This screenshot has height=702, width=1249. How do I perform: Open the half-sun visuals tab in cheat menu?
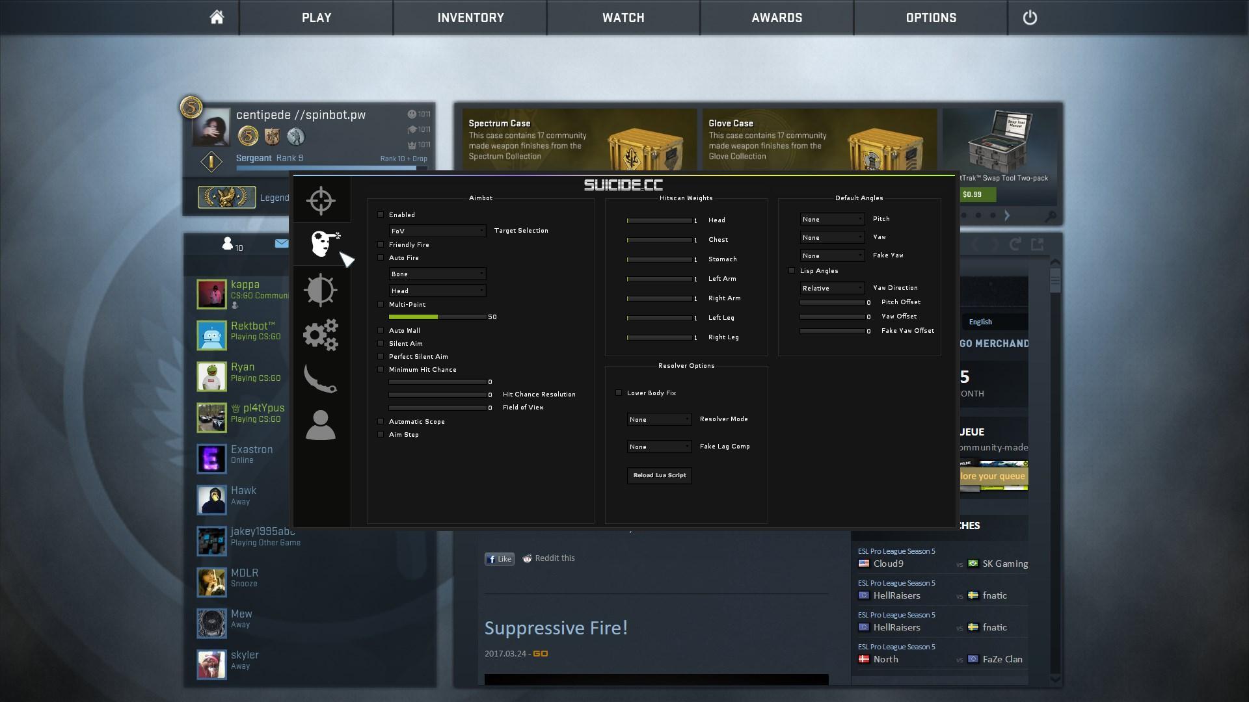point(321,290)
